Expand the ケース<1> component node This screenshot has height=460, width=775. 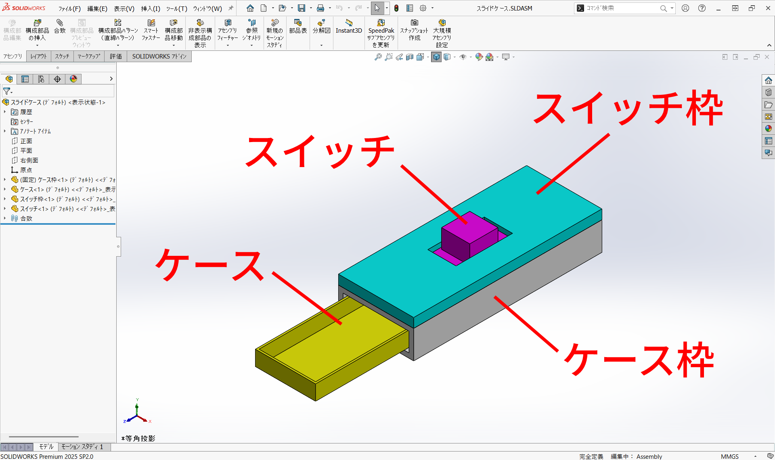click(5, 189)
